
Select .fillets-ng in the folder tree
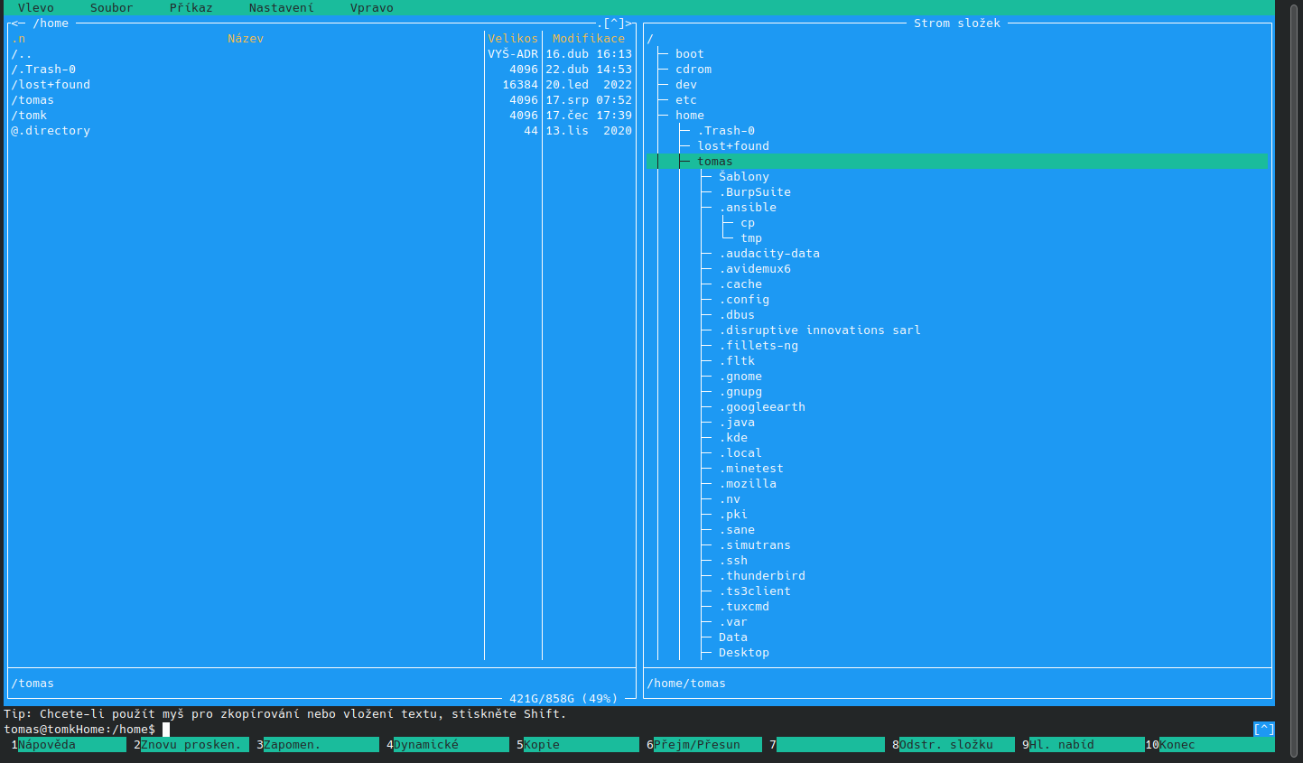(759, 346)
